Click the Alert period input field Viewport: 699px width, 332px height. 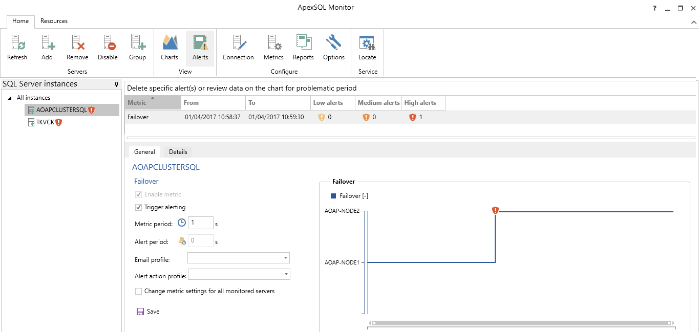tap(201, 241)
